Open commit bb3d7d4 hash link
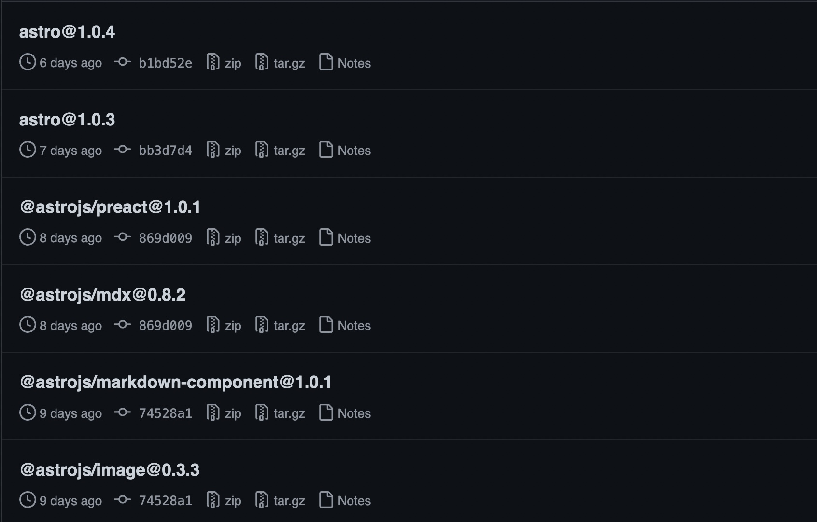The image size is (817, 522). (x=165, y=151)
